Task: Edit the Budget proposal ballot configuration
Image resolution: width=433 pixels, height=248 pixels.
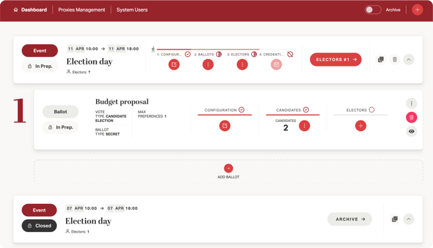Action: (224, 126)
